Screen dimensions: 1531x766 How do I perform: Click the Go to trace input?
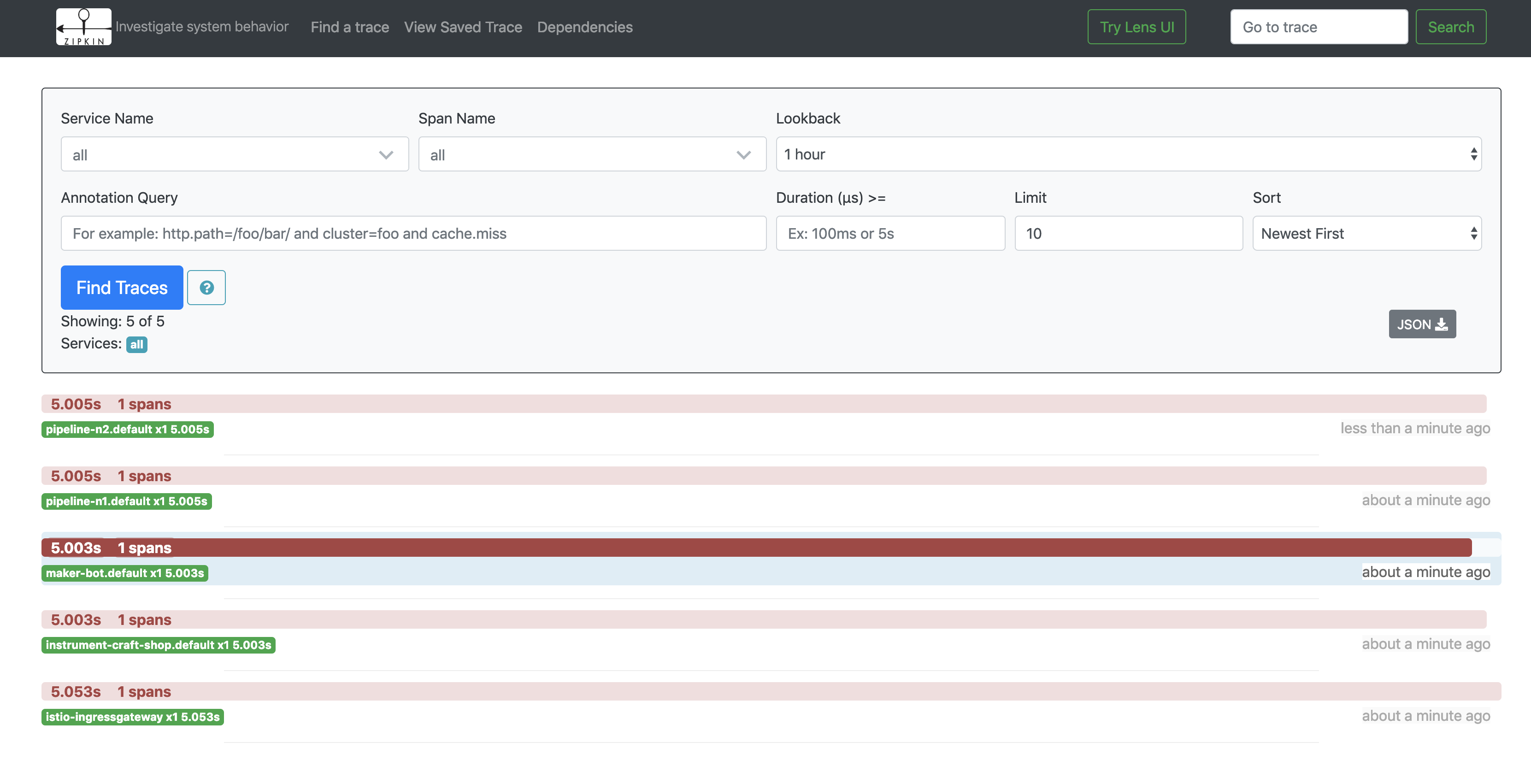(x=1318, y=27)
